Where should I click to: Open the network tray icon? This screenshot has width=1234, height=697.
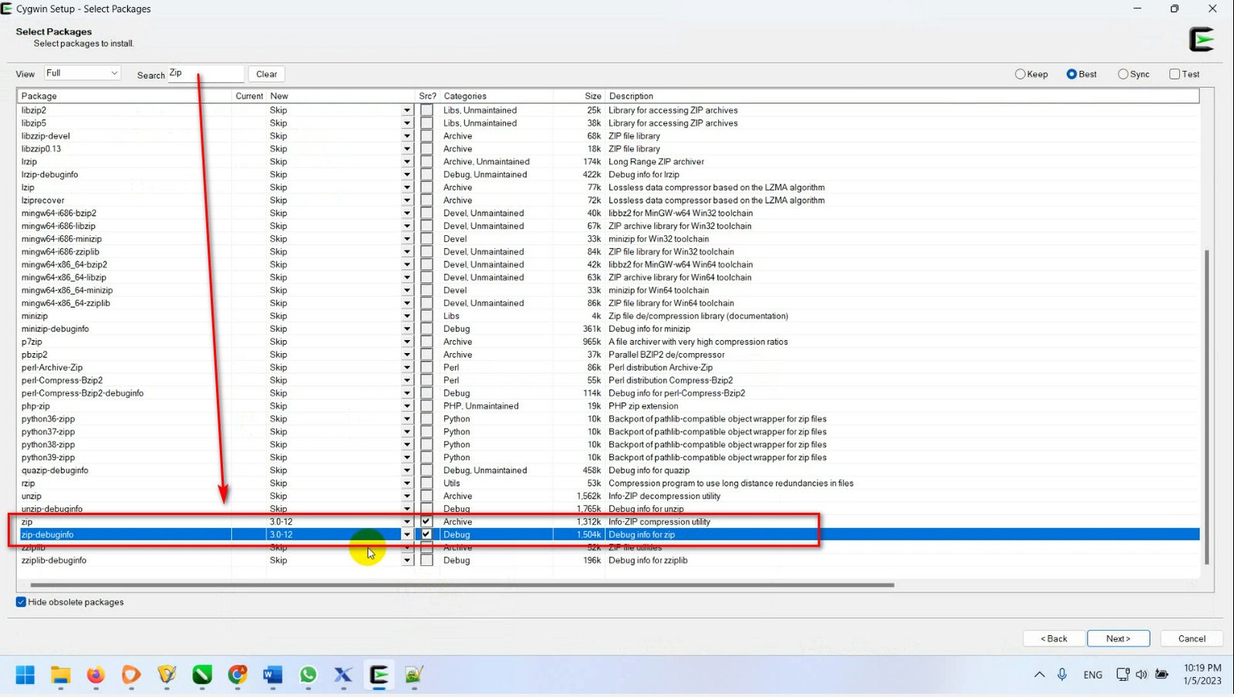pyautogui.click(x=1123, y=675)
